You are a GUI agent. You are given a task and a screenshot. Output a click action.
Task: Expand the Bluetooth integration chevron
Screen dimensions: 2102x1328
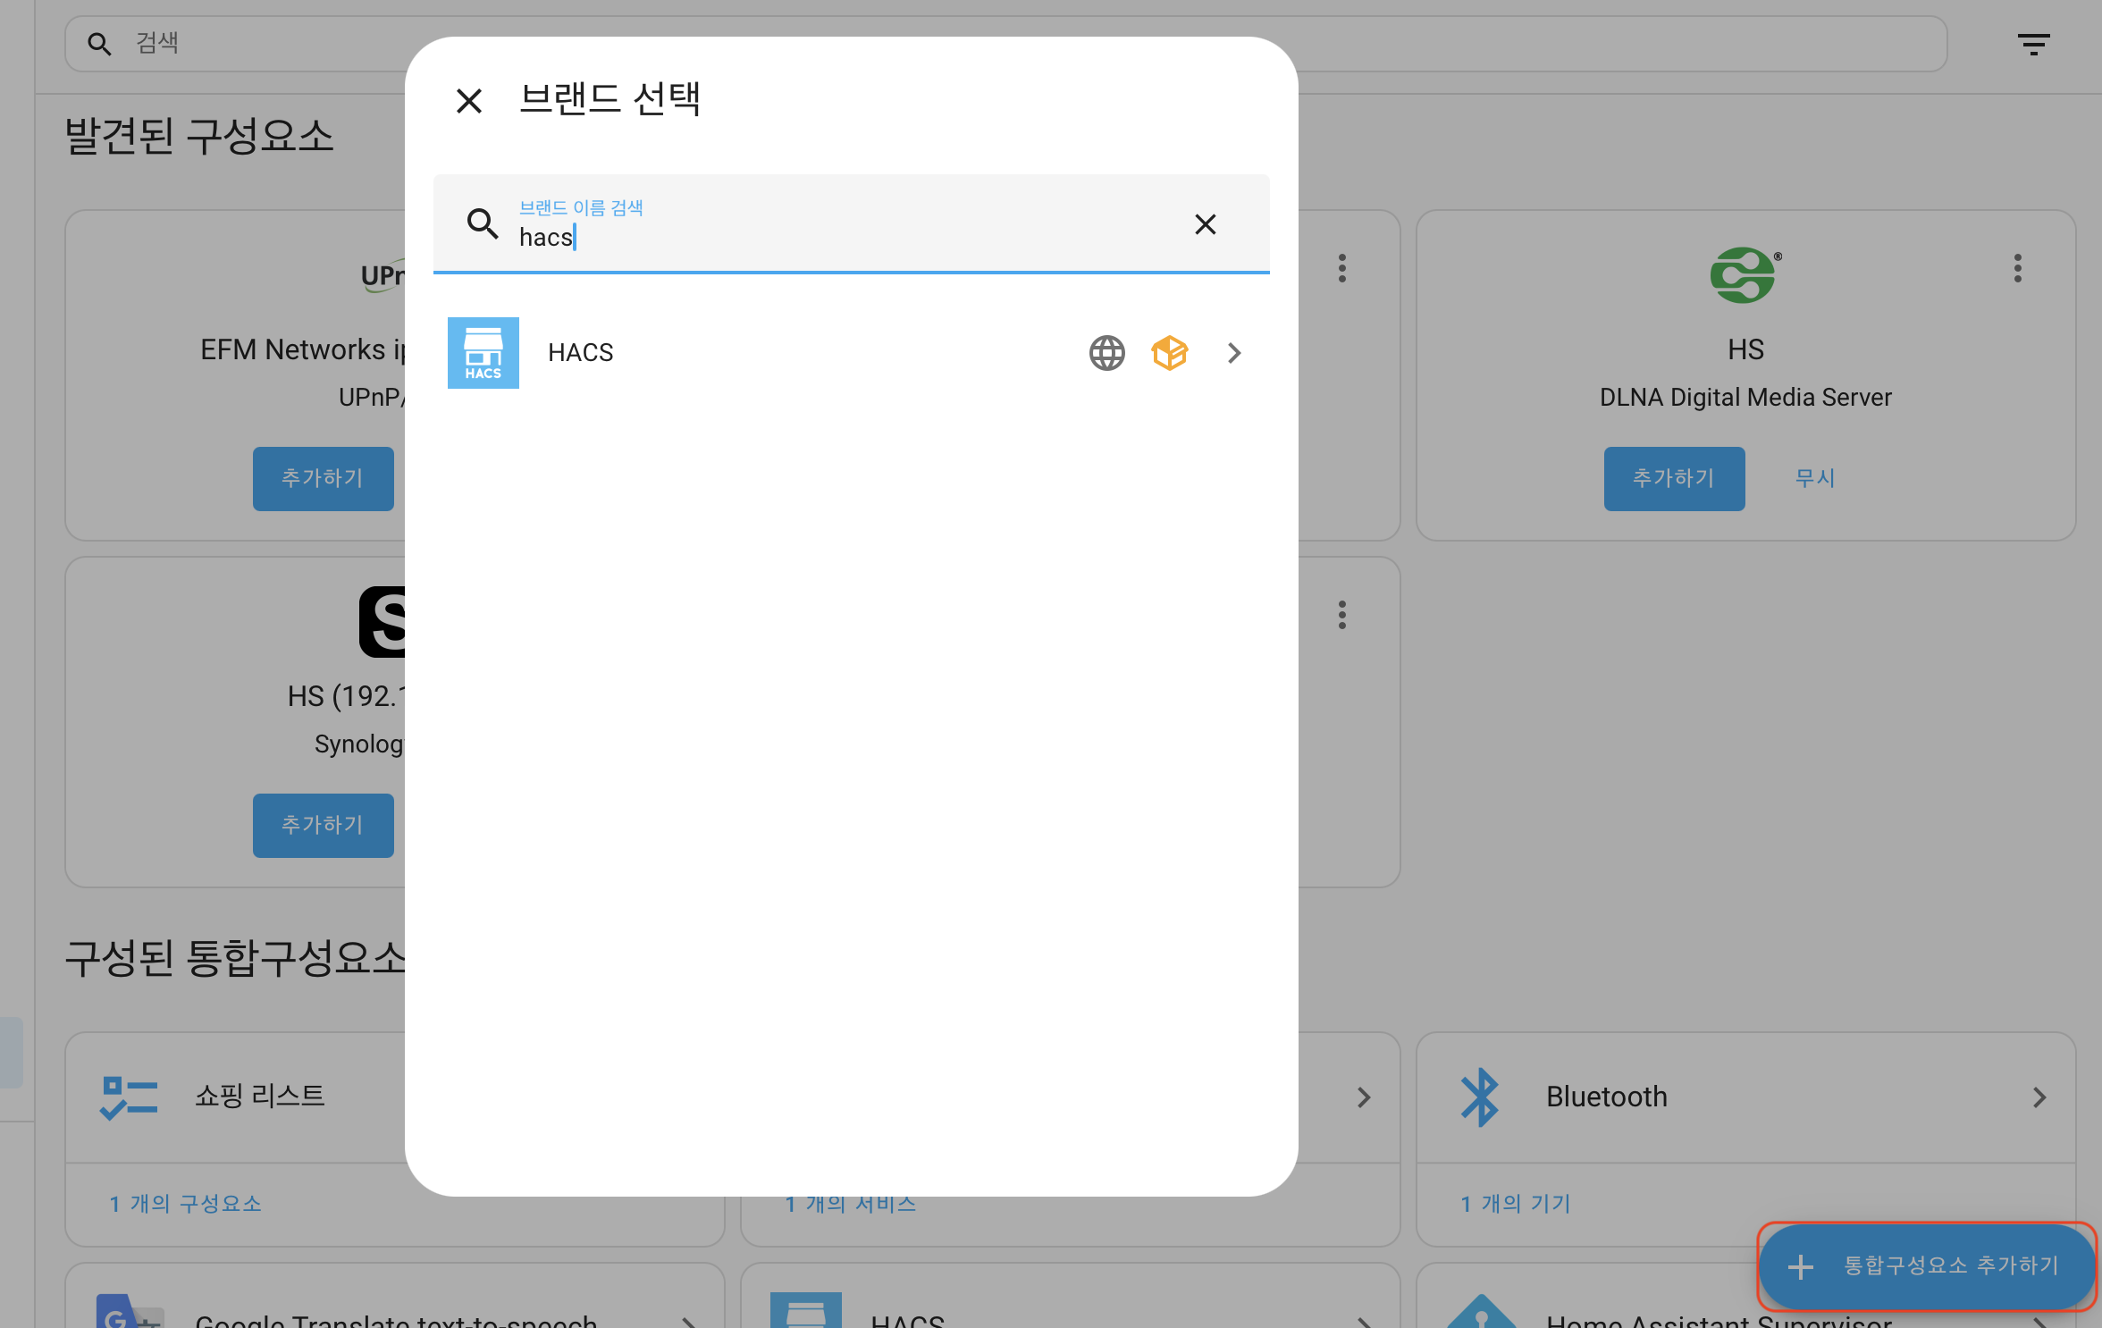2039,1097
